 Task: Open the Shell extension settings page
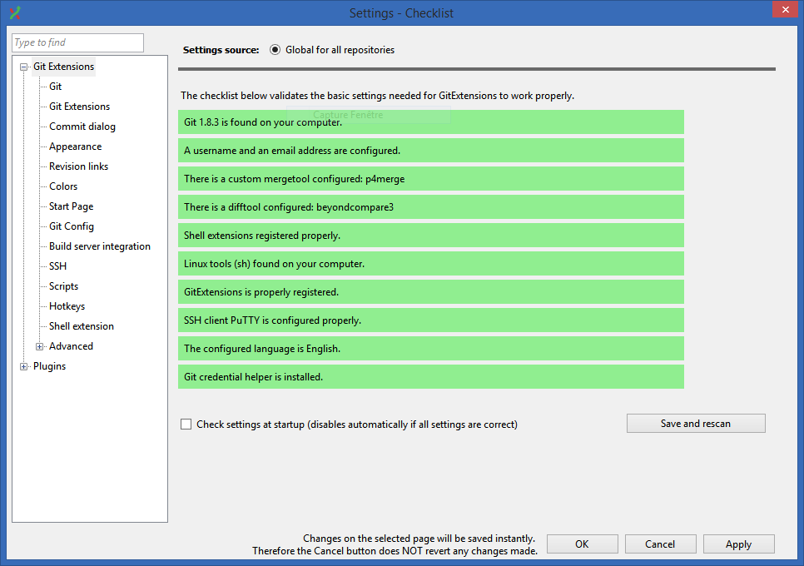81,326
